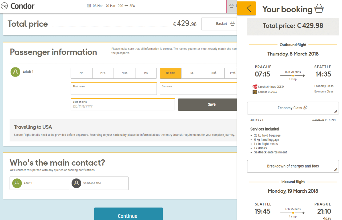Click the Condor DE2032 airline icon
Image resolution: width=342 pixels, height=220 pixels.
click(255, 92)
